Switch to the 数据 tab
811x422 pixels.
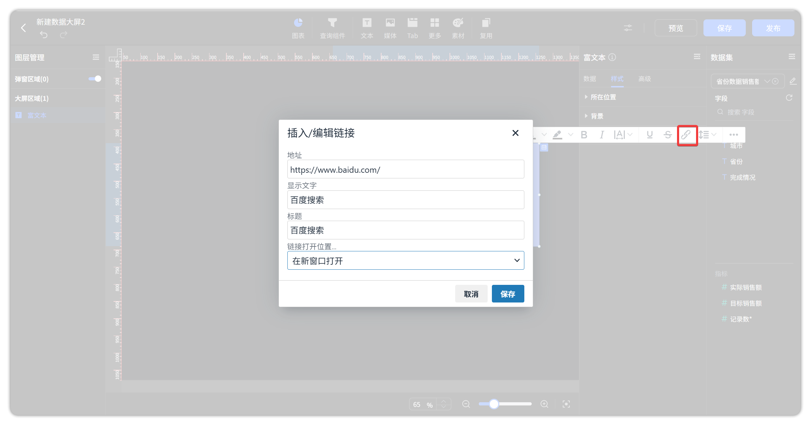pyautogui.click(x=590, y=79)
